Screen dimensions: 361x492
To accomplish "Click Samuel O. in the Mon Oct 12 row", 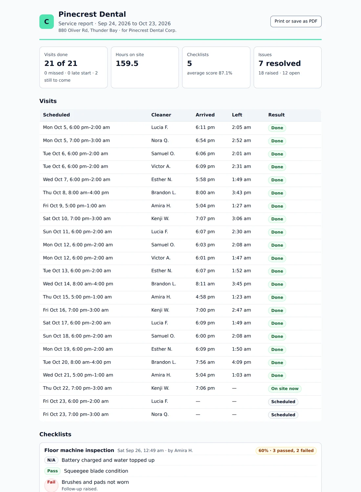I will (163, 245).
